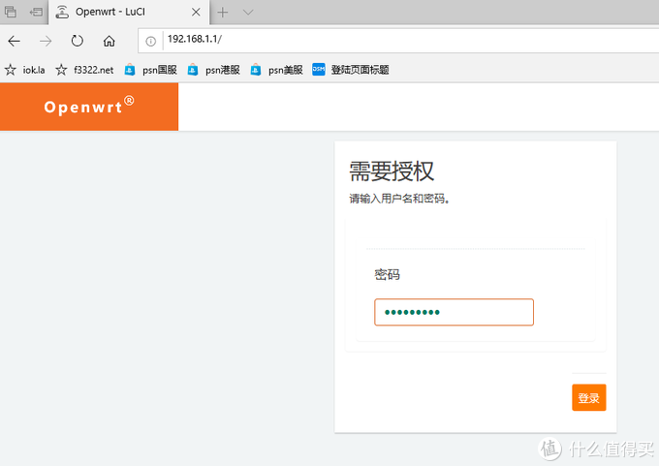Viewport: 659px width, 466px height.
Task: Click into the 密码 password field
Action: [454, 312]
